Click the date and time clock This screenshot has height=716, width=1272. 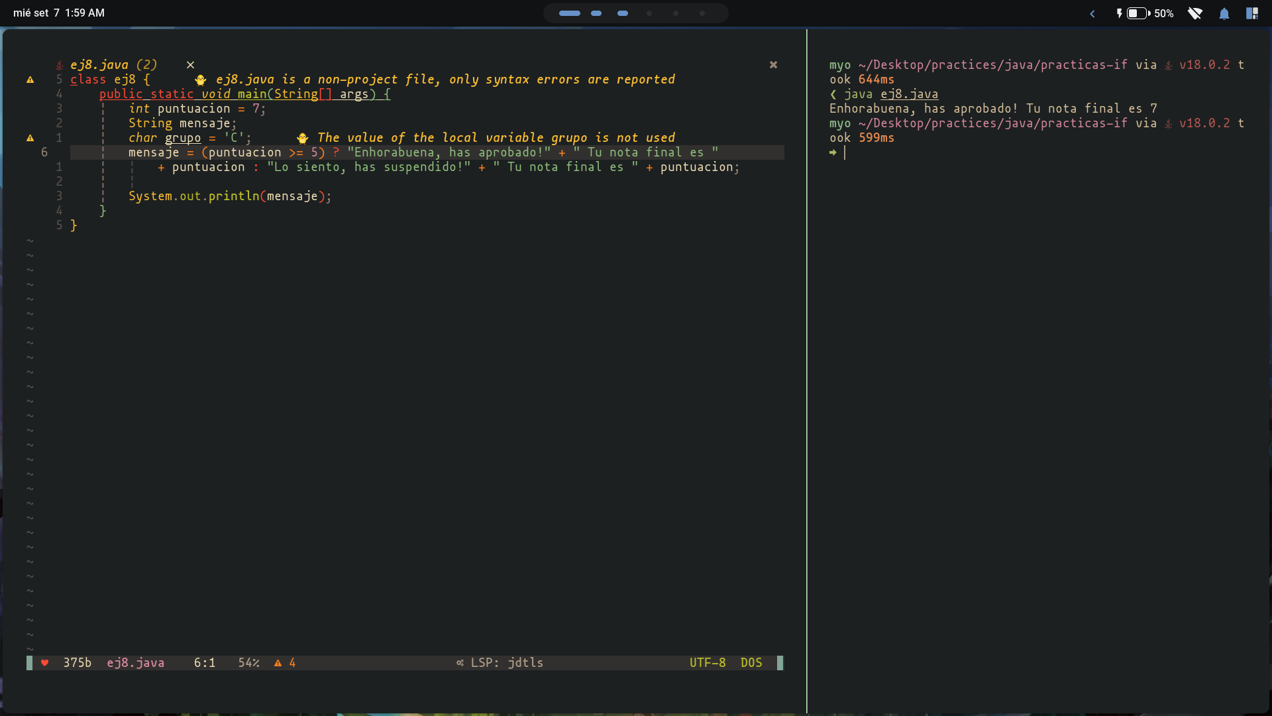coord(59,13)
